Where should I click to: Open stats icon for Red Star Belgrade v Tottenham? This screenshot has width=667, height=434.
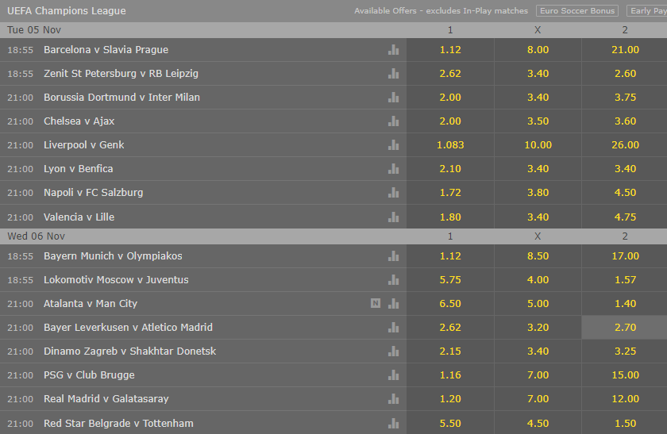(393, 423)
